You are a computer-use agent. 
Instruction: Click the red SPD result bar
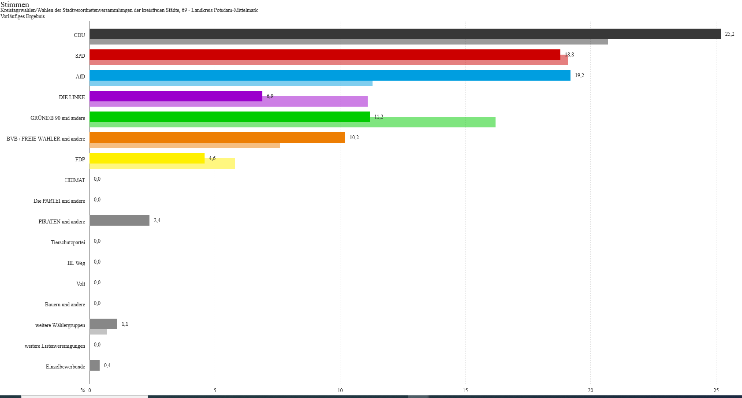[x=325, y=55]
